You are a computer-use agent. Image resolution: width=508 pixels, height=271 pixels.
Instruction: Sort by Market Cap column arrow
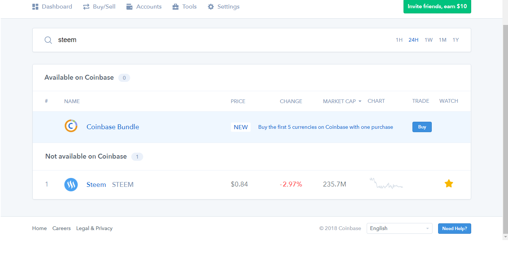[x=360, y=101]
